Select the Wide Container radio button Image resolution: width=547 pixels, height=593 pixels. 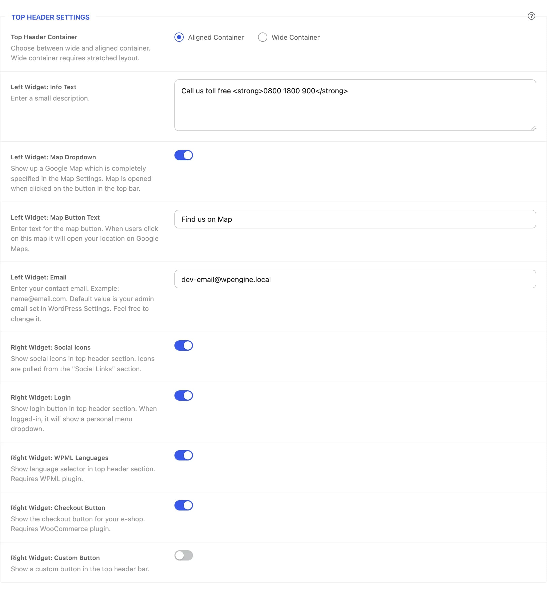pos(263,37)
